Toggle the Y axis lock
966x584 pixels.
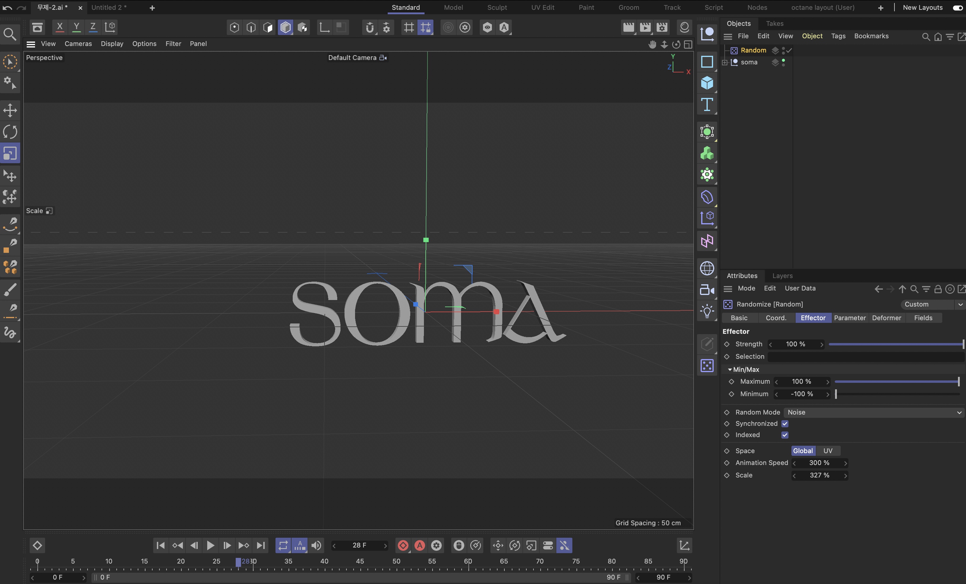[77, 27]
